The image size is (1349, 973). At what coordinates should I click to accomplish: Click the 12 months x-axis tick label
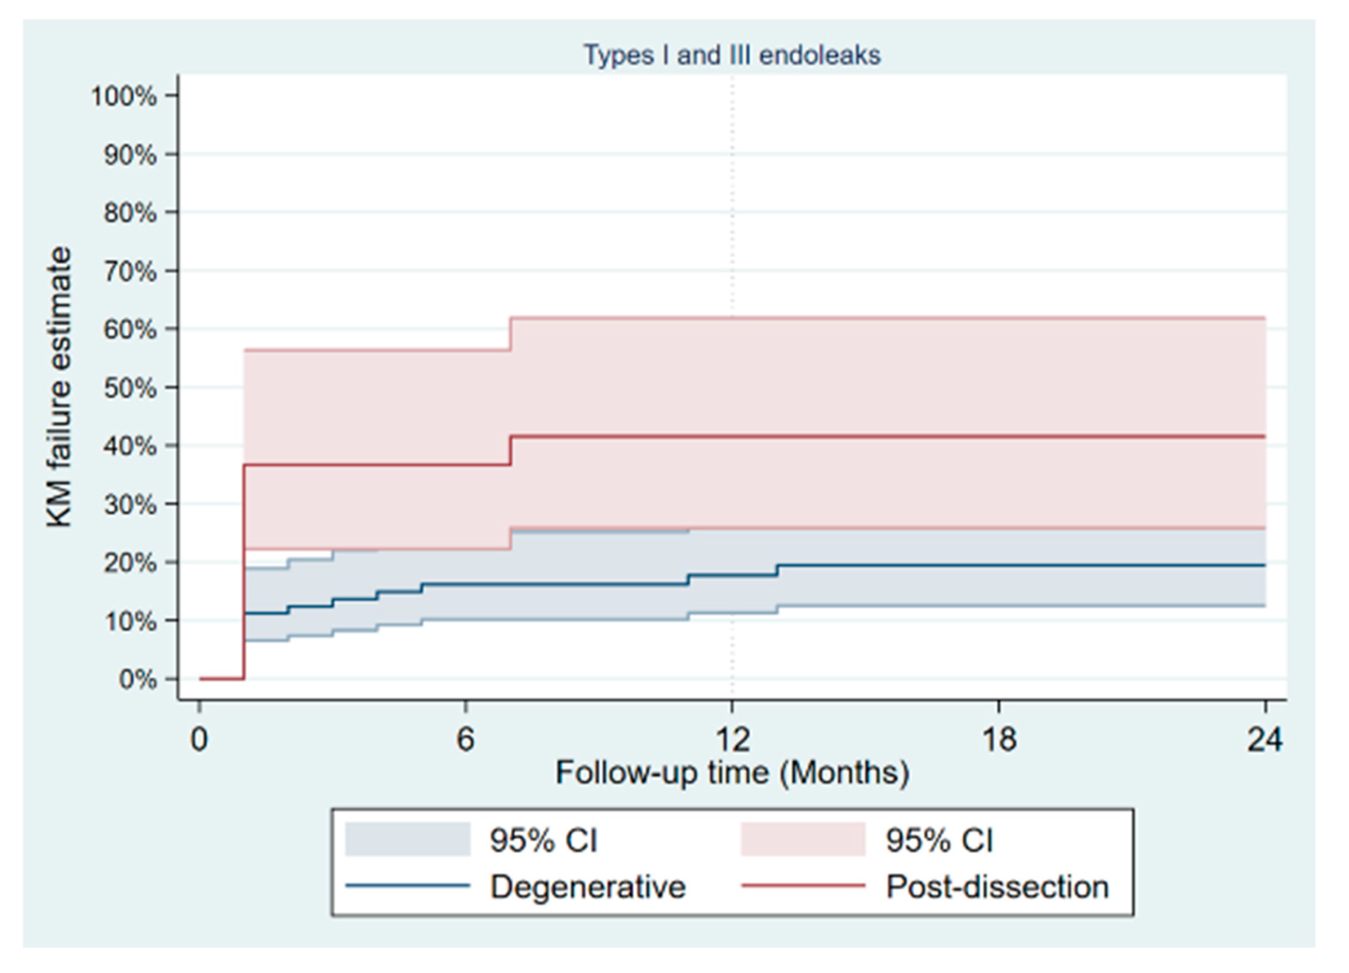coord(732,738)
